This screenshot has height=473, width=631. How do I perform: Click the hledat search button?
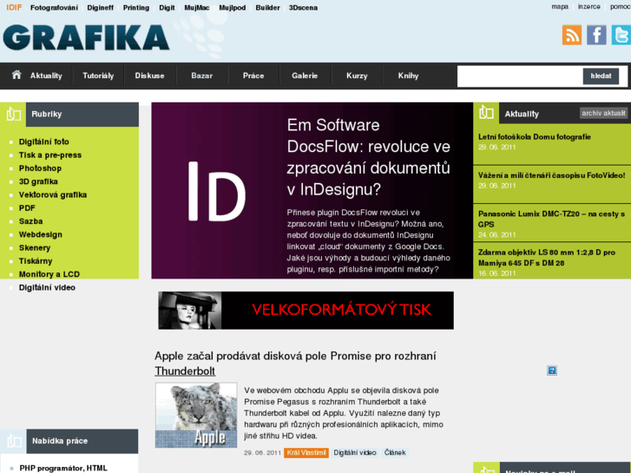pyautogui.click(x=601, y=76)
